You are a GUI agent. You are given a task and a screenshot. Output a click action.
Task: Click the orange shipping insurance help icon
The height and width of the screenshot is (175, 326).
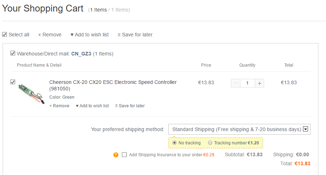tap(116, 155)
